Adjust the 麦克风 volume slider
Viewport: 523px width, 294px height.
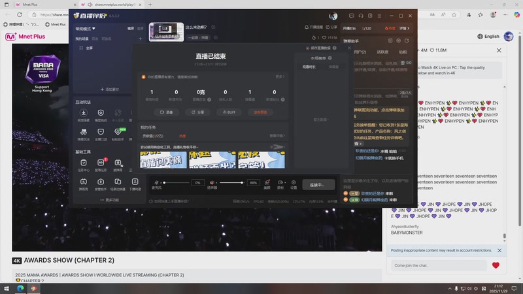click(177, 182)
